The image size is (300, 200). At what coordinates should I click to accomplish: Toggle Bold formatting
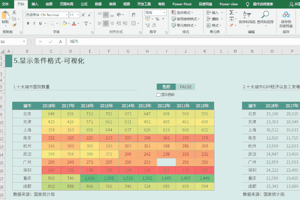click(28, 23)
